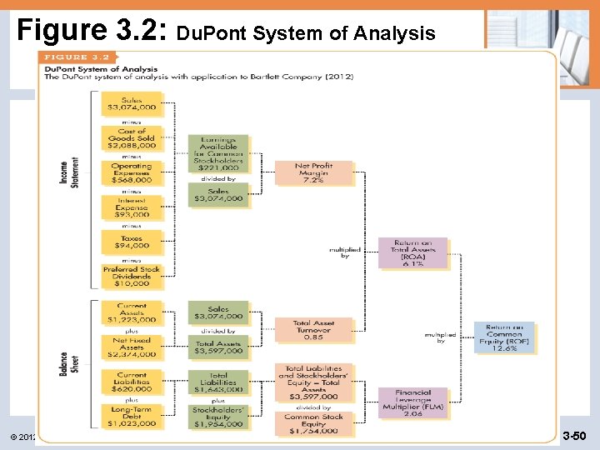Image resolution: width=600 pixels, height=450 pixels.
Task: Select the "Stockholders' Equity $1,954,000" box
Action: pos(218,417)
